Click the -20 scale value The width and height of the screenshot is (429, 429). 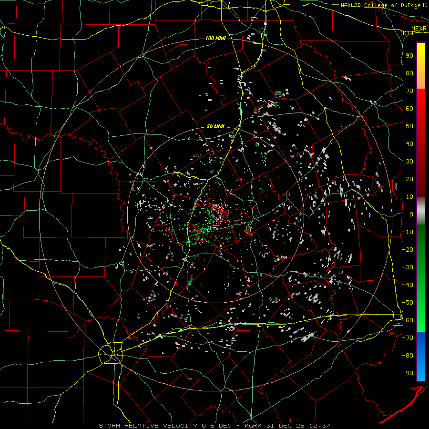pyautogui.click(x=408, y=250)
